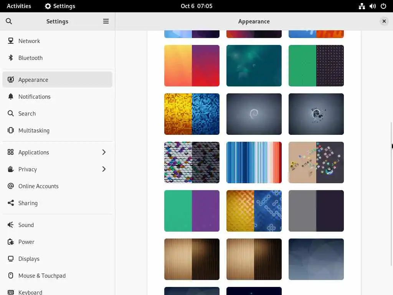The image size is (393, 295).
Task: Close the Settings window
Action: coord(384,22)
